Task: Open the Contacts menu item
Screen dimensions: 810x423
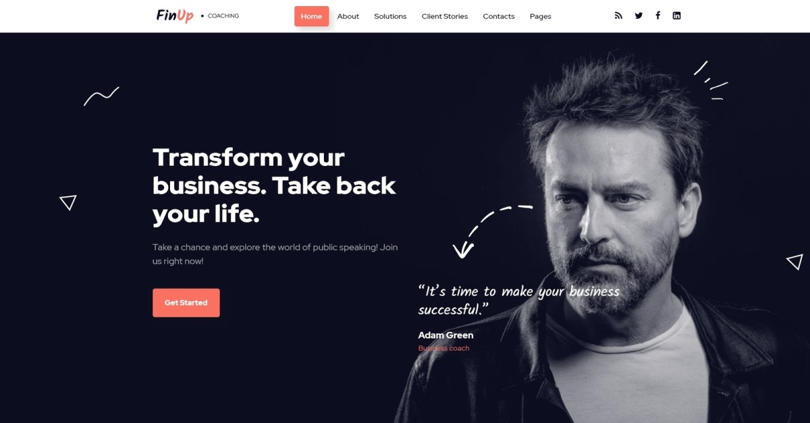Action: point(499,16)
